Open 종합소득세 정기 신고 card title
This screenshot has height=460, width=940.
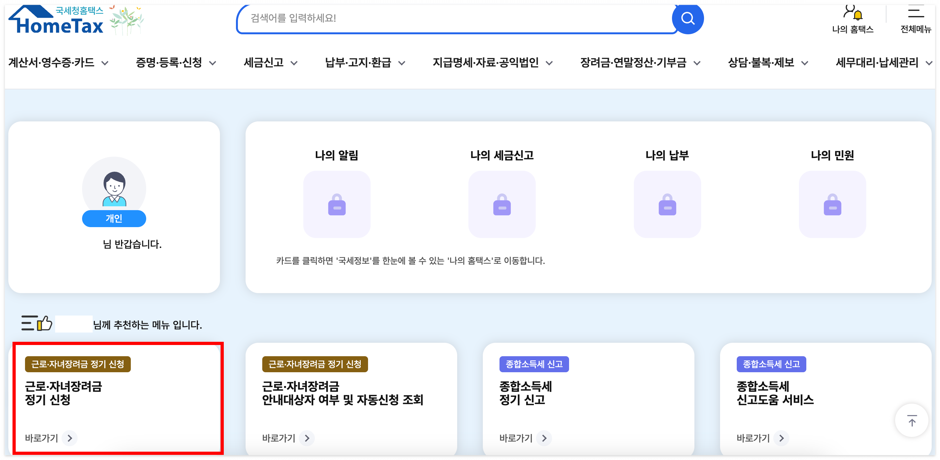click(525, 393)
